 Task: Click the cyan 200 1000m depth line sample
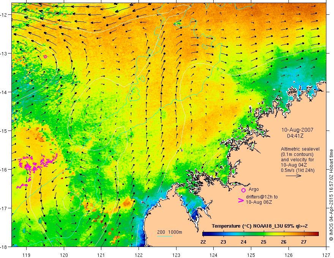(x=164, y=236)
